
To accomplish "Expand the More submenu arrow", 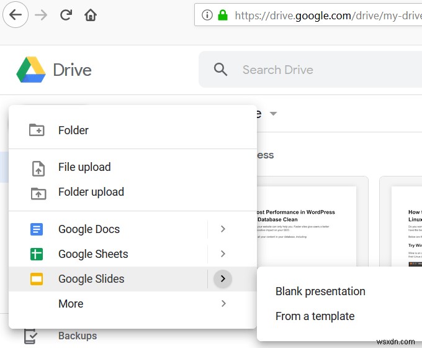I will [x=223, y=304].
